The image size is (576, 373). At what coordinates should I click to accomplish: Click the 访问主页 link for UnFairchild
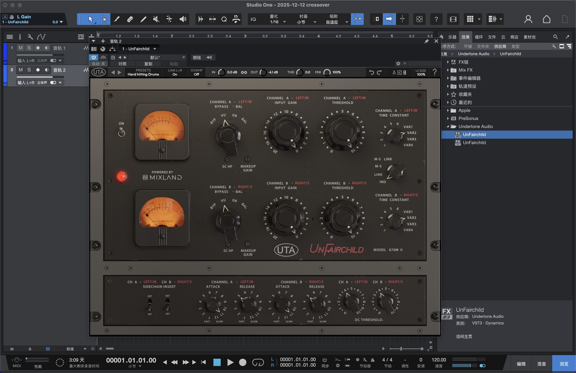click(463, 336)
